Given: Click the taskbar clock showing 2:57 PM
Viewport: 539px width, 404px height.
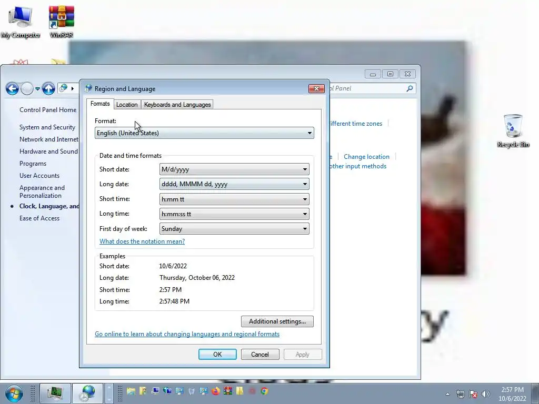Looking at the screenshot, I should coord(512,394).
